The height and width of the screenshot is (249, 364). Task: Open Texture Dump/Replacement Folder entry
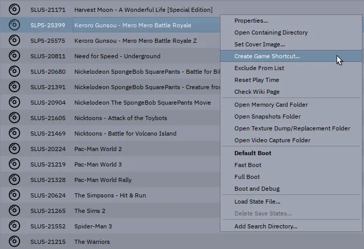[x=291, y=128]
